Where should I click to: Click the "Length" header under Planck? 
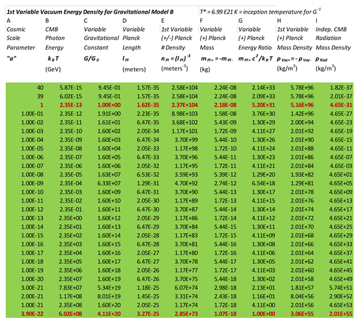(131, 47)
